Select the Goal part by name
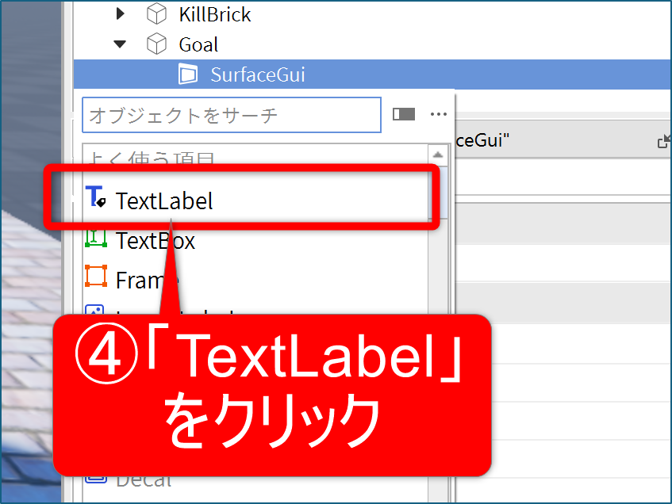This screenshot has width=672, height=504. tap(198, 44)
